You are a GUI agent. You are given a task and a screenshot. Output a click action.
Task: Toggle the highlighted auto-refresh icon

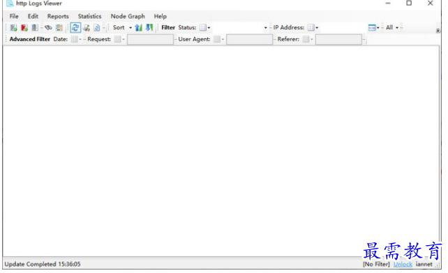click(75, 28)
